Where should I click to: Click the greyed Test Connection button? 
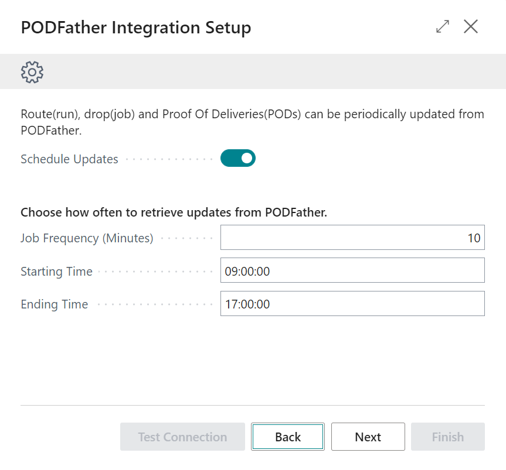coord(183,437)
